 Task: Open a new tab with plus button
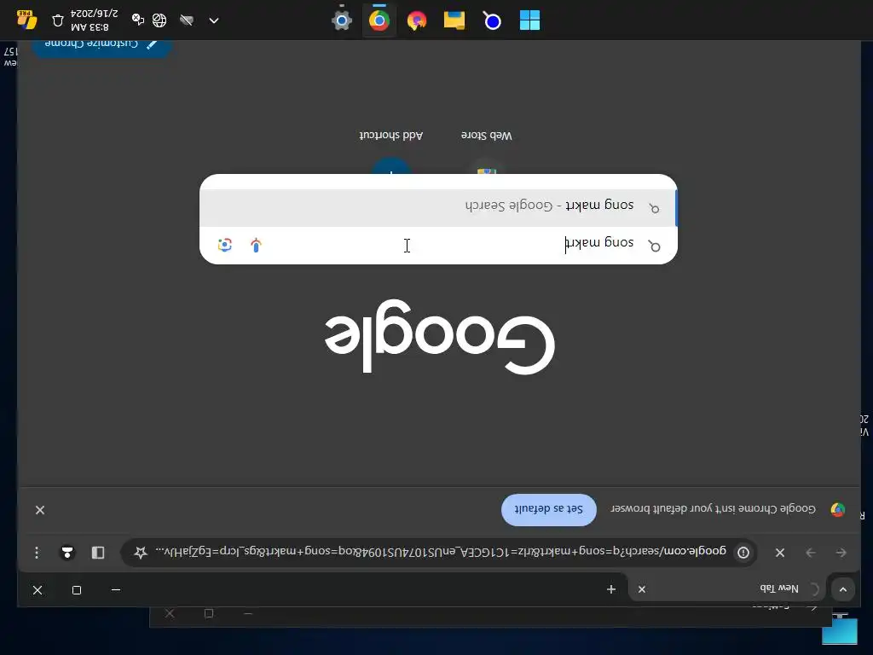click(x=611, y=589)
